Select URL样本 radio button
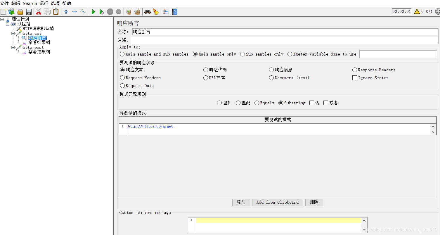 (x=206, y=78)
